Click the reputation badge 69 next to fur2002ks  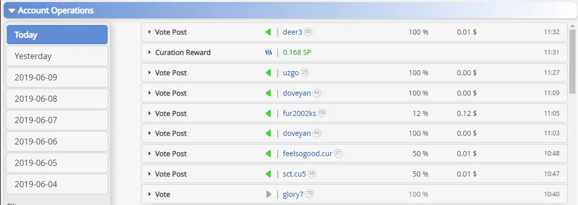322,112
